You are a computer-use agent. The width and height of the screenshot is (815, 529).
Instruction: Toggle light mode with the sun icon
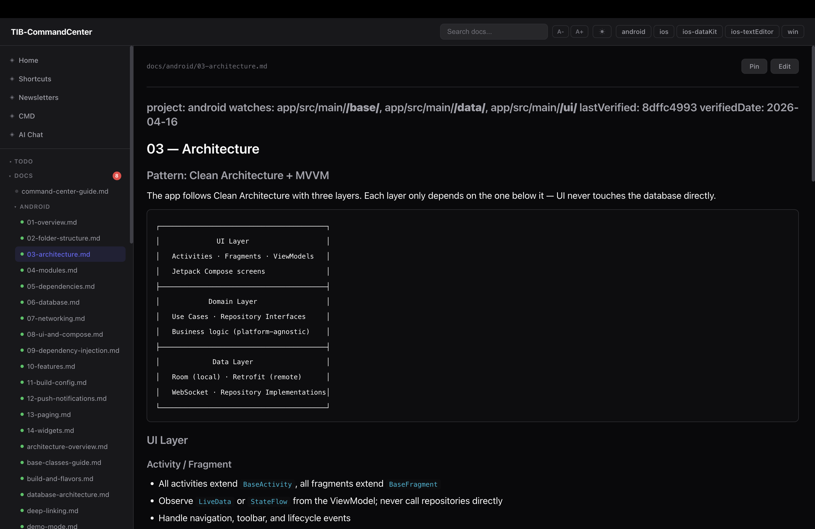pyautogui.click(x=602, y=32)
